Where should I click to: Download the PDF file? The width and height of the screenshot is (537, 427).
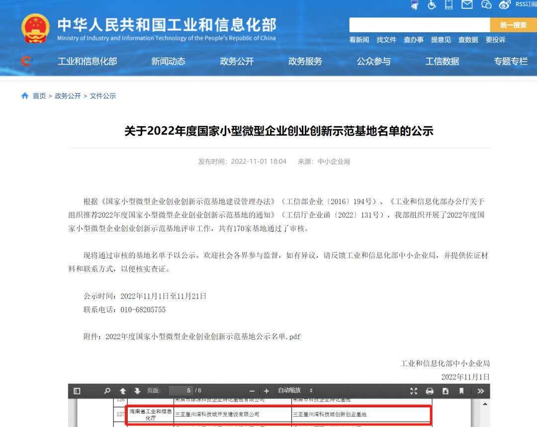pos(445,391)
